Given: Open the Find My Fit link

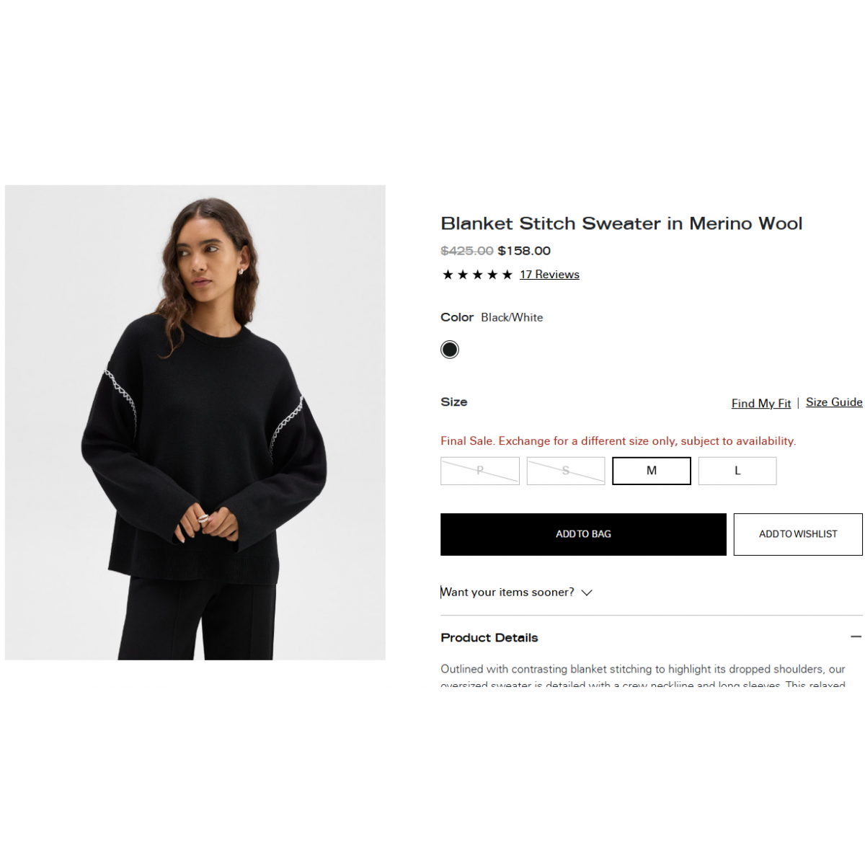Looking at the screenshot, I should pyautogui.click(x=761, y=403).
